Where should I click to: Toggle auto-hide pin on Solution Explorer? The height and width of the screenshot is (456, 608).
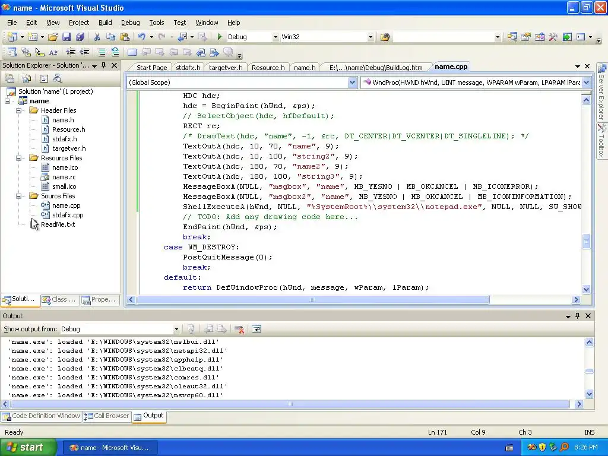pyautogui.click(x=103, y=65)
